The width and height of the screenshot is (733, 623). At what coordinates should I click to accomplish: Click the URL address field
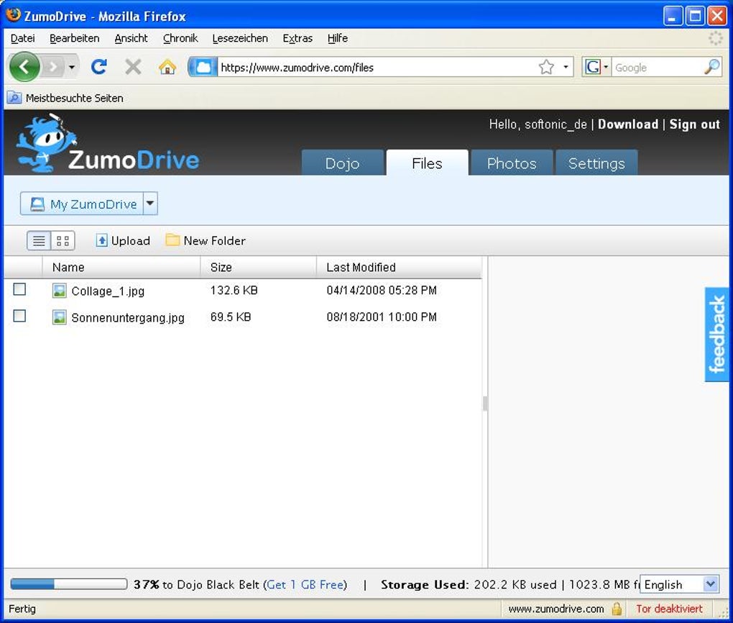point(377,68)
